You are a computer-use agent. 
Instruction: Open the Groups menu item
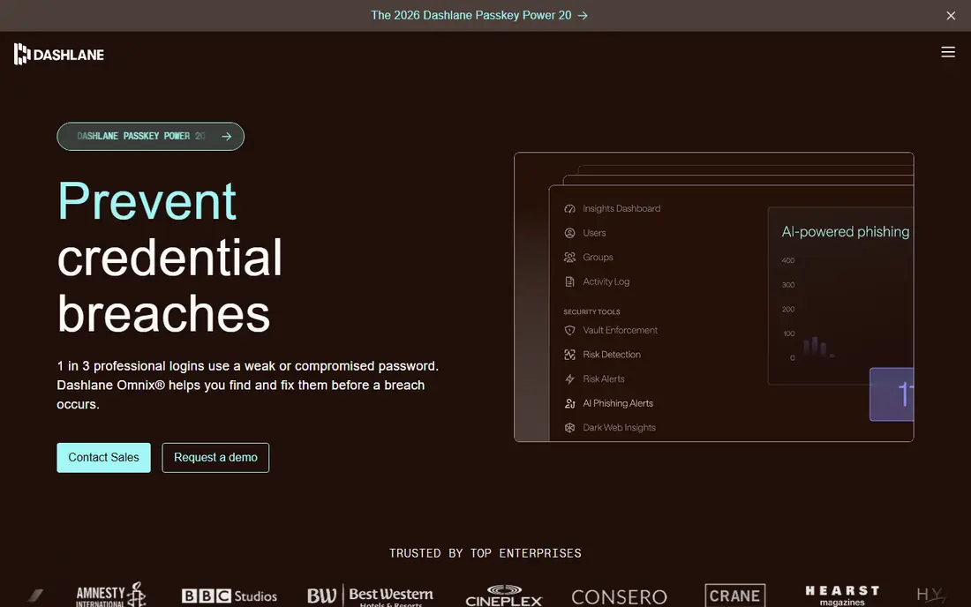coord(588,257)
